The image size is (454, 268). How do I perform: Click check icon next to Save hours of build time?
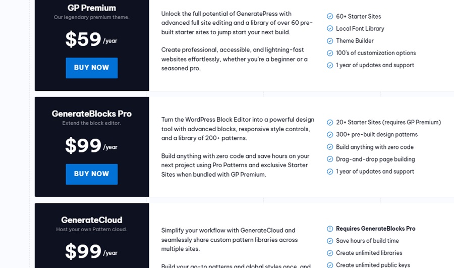click(330, 241)
